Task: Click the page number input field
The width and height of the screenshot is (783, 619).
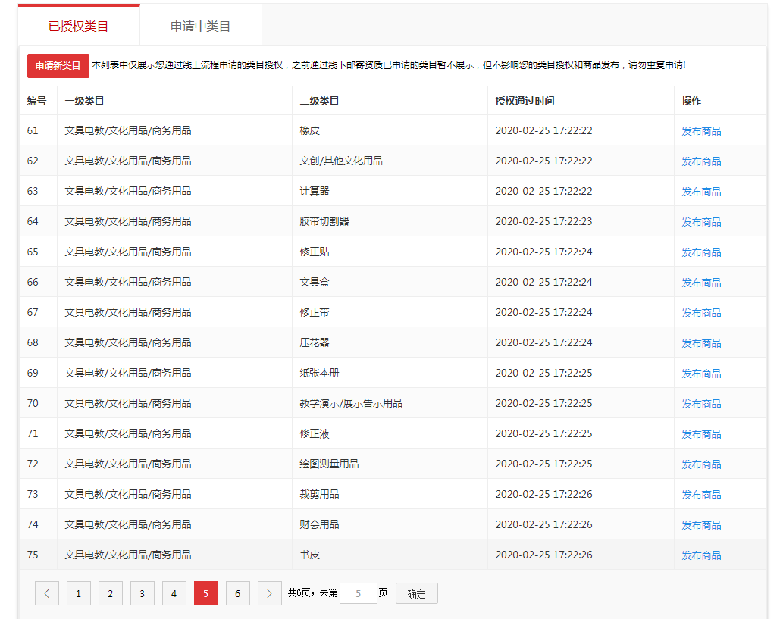Action: (x=358, y=593)
